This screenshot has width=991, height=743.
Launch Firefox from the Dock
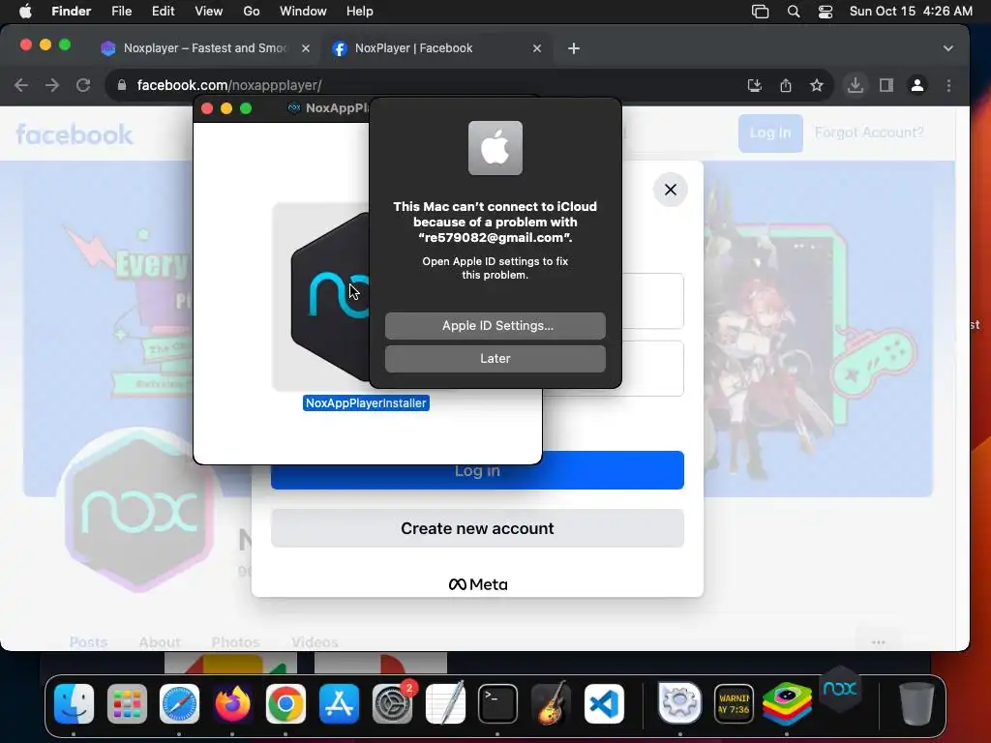point(232,703)
